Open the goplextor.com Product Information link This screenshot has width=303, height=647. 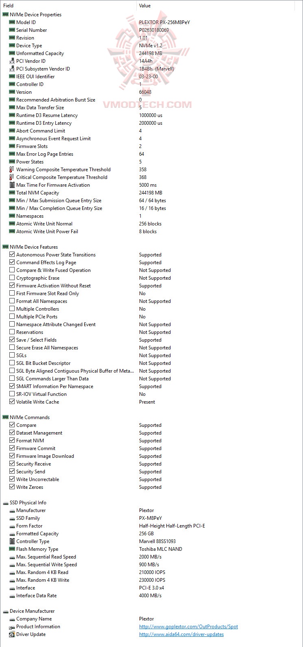coord(188,627)
